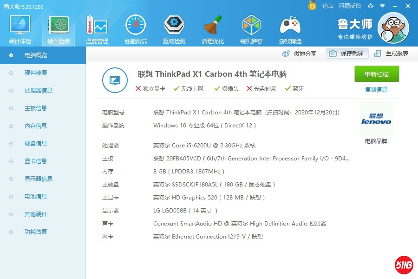The image size is (418, 279).
Task: Go to 内存信息 memory section
Action: (36, 126)
